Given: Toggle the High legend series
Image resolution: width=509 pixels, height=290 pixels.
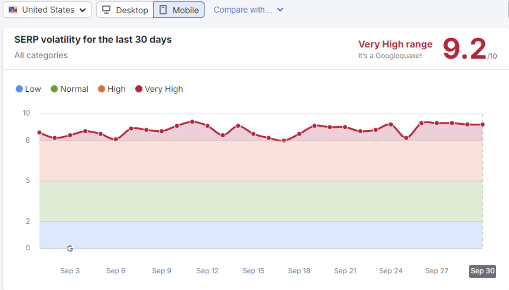Looking at the screenshot, I should pos(112,89).
